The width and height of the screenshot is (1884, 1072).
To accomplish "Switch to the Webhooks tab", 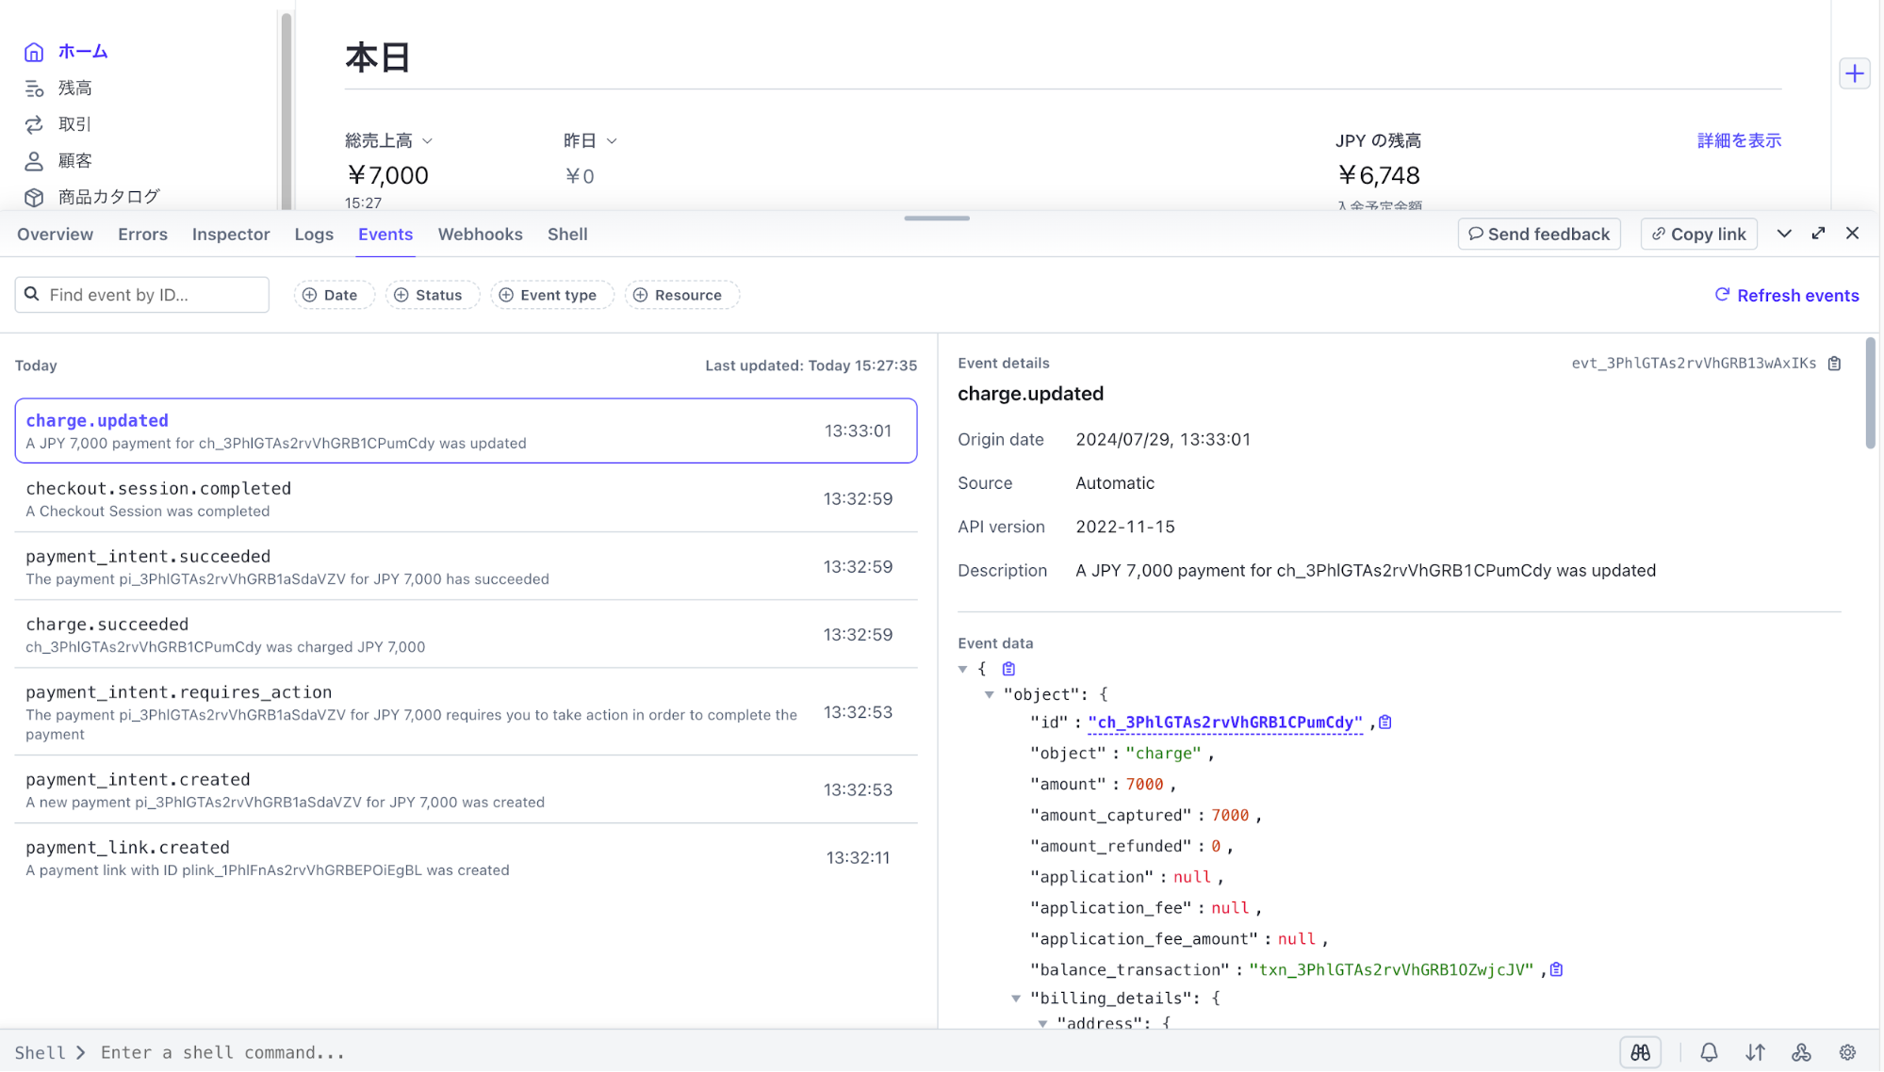I will click(x=480, y=235).
